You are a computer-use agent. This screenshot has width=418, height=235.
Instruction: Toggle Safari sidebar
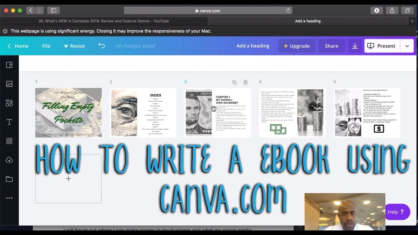click(53, 10)
